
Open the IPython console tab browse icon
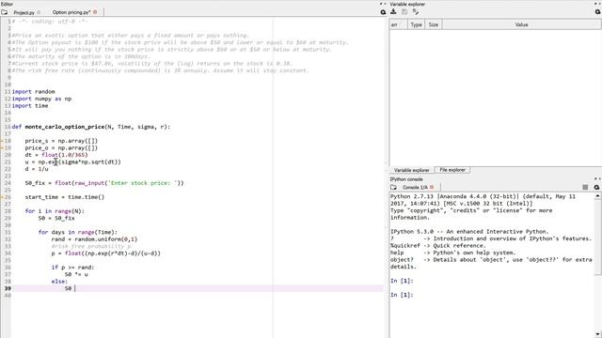(393, 188)
